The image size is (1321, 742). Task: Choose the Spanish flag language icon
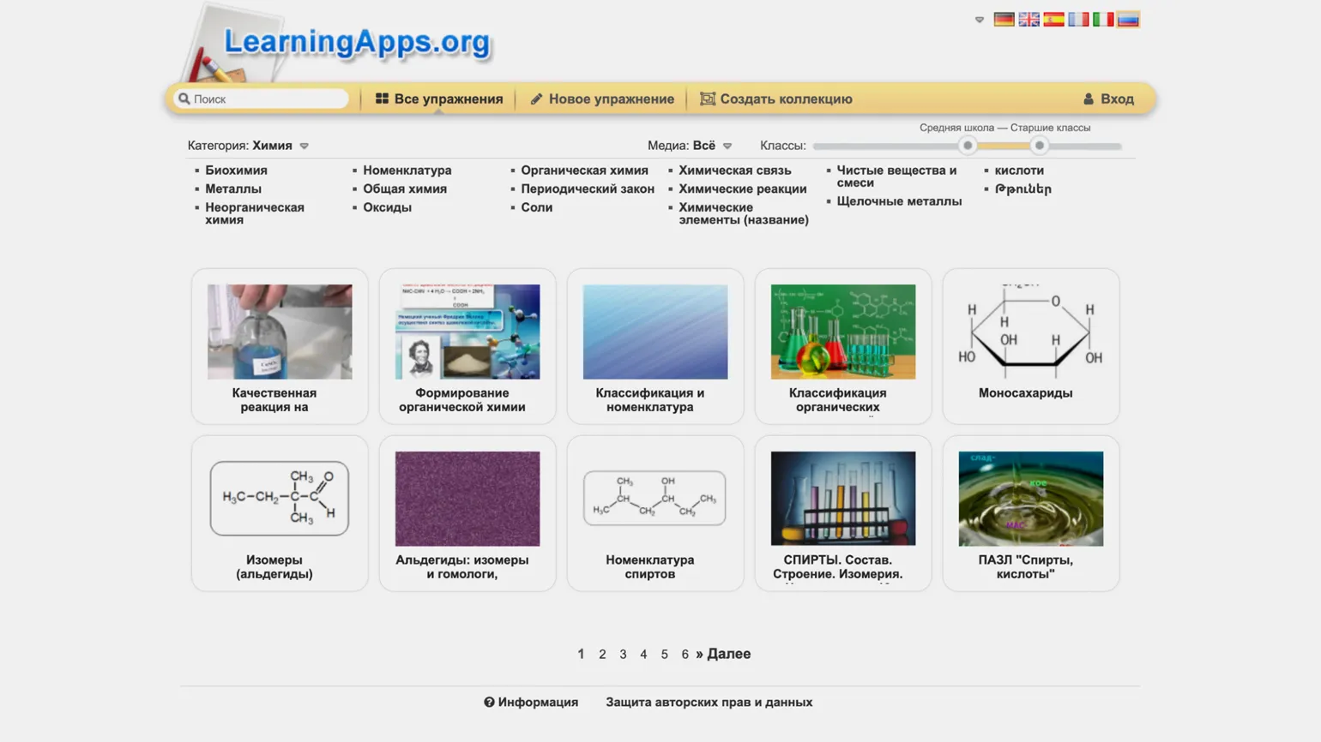click(1053, 20)
